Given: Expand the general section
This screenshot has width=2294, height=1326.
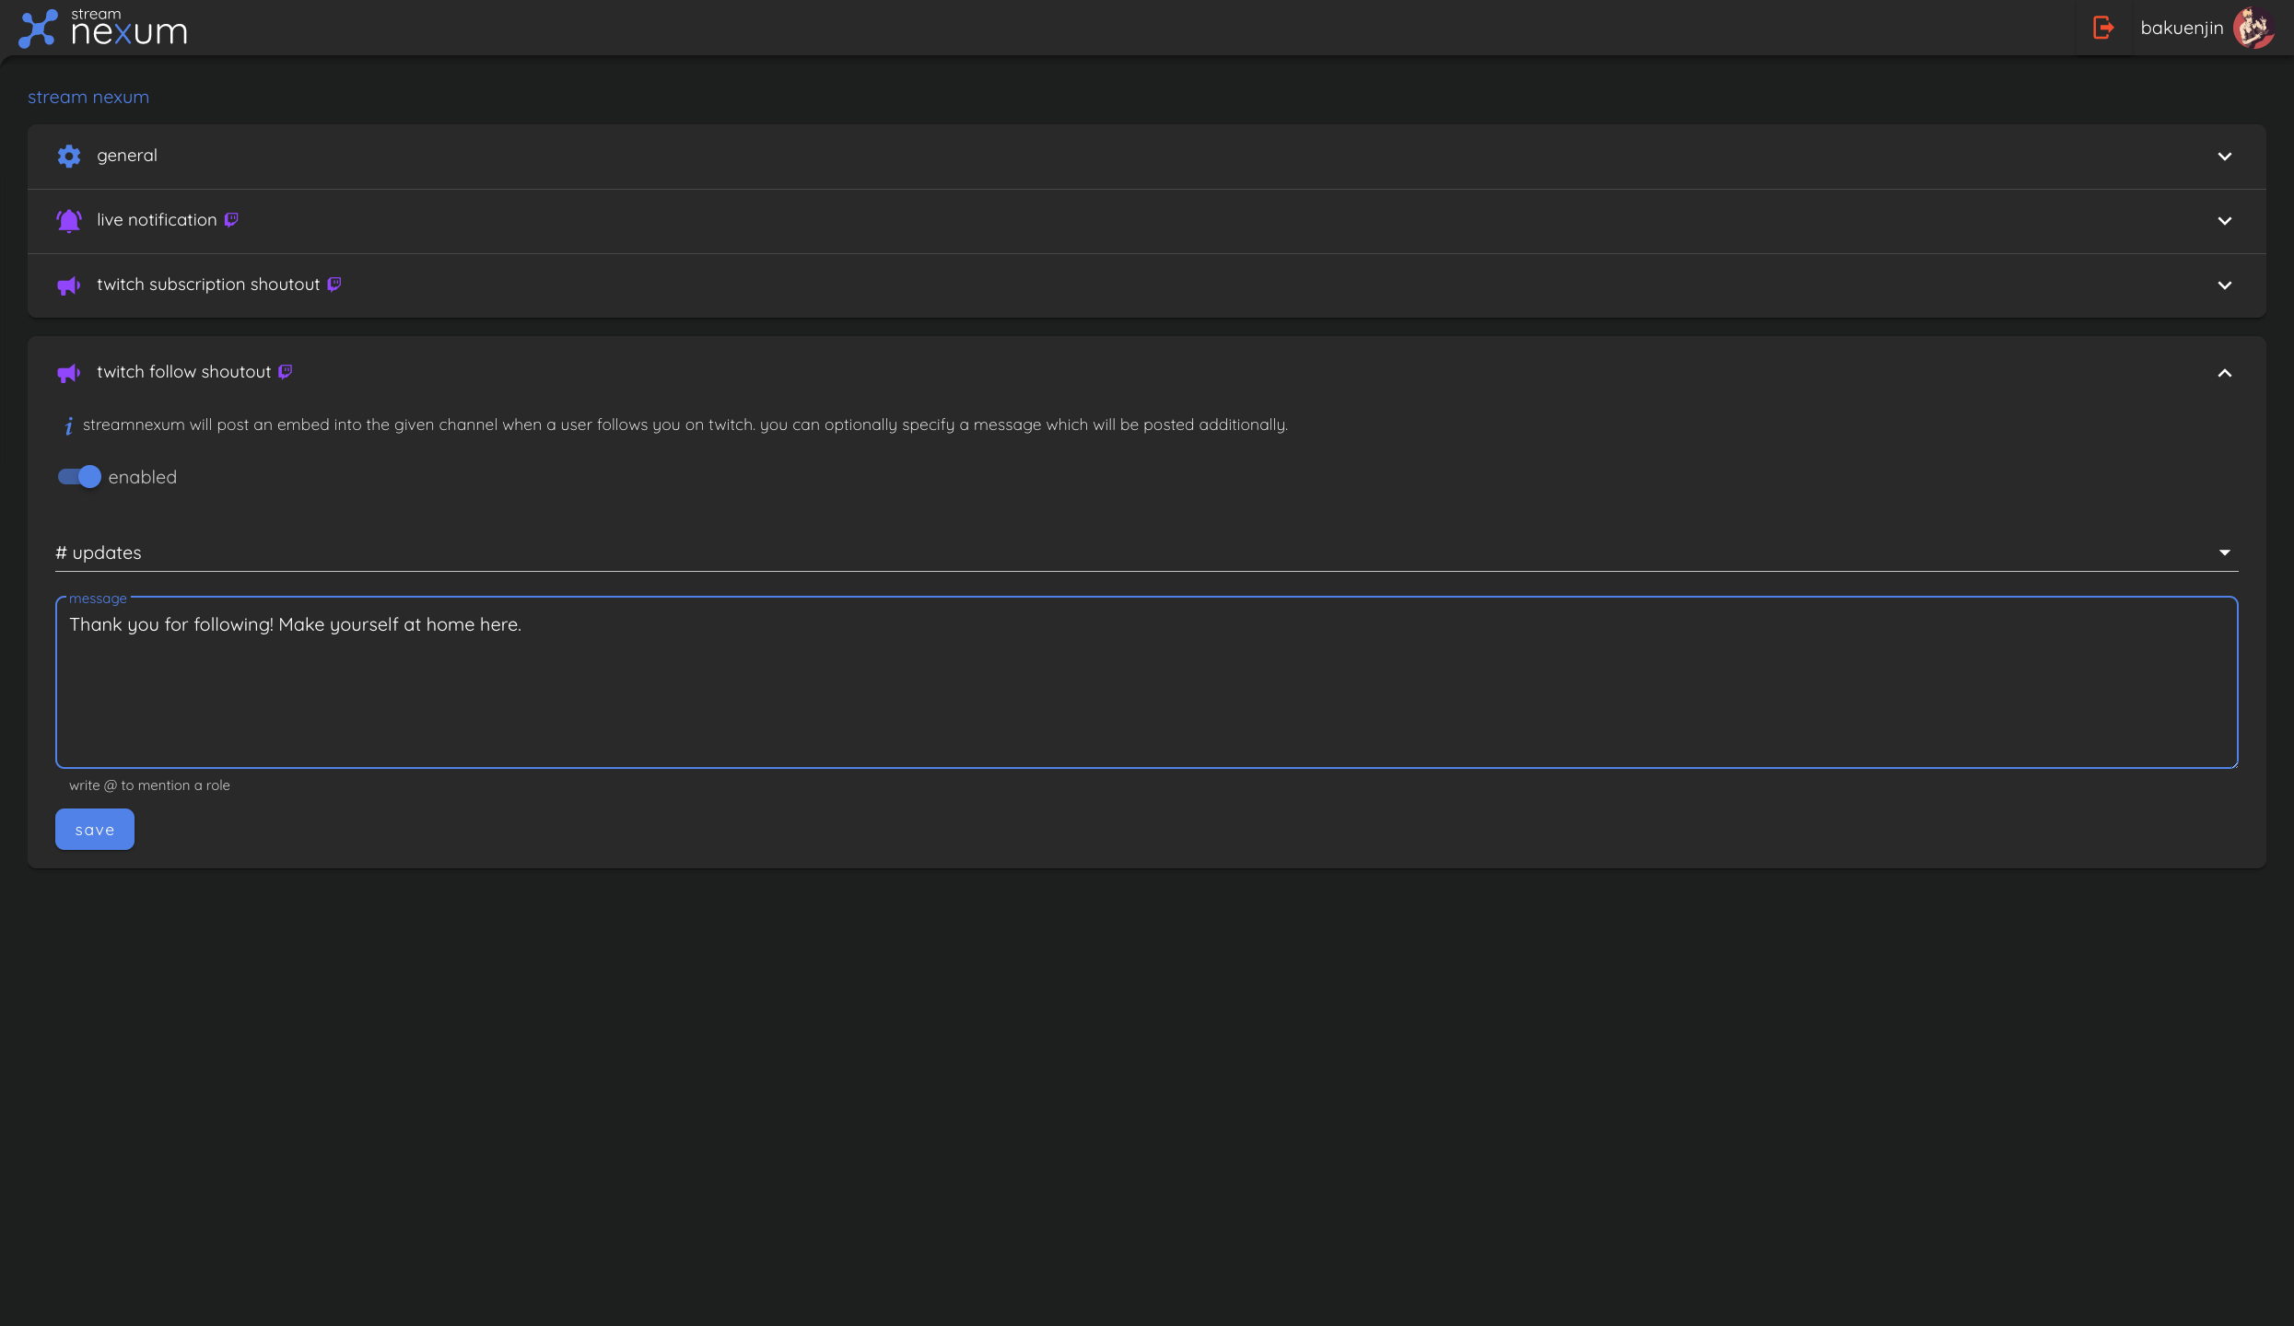Looking at the screenshot, I should point(2225,156).
